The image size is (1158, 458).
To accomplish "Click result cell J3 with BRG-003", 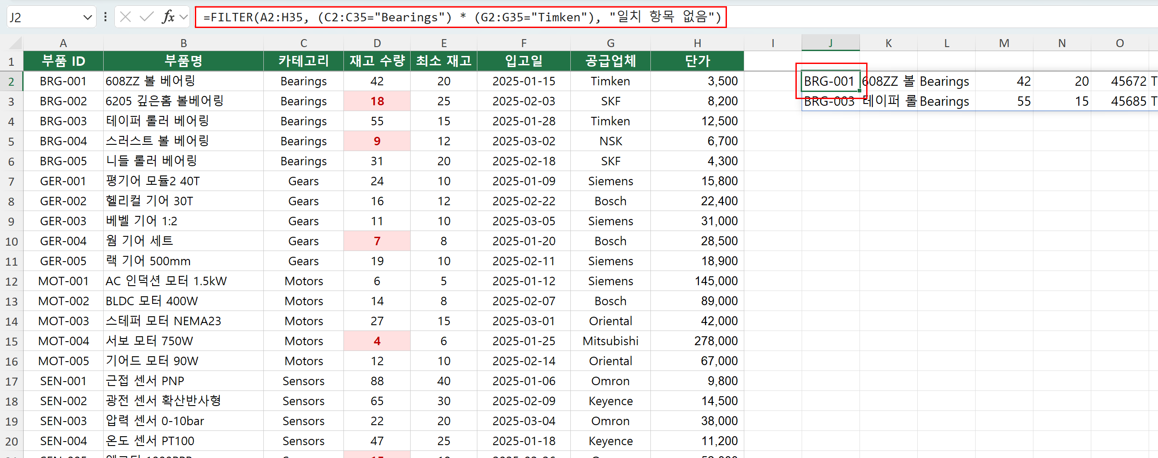I will coord(830,101).
